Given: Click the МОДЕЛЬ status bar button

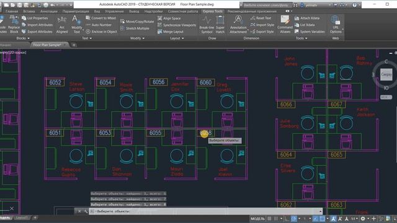Looking at the screenshot, I should pyautogui.click(x=257, y=219).
